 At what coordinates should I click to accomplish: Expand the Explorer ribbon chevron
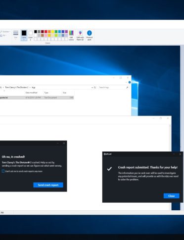click(126, 82)
